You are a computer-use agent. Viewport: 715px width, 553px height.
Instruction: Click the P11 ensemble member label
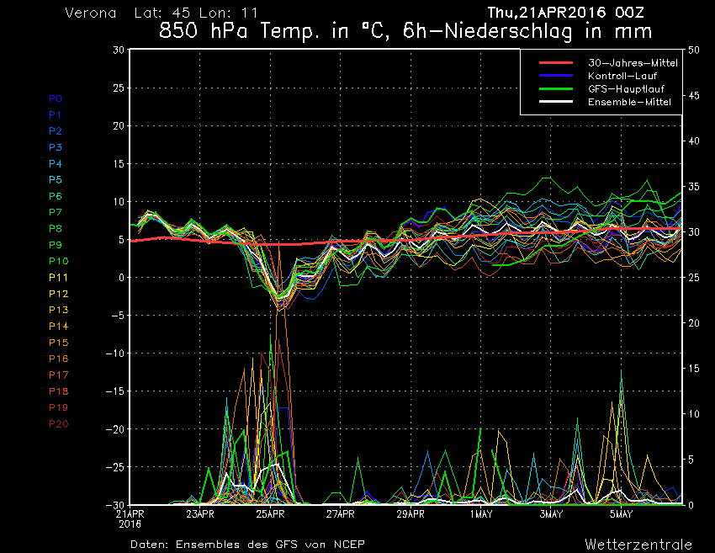[x=58, y=278]
